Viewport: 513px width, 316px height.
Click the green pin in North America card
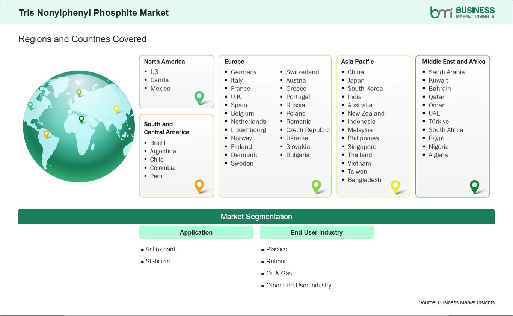[x=199, y=98]
